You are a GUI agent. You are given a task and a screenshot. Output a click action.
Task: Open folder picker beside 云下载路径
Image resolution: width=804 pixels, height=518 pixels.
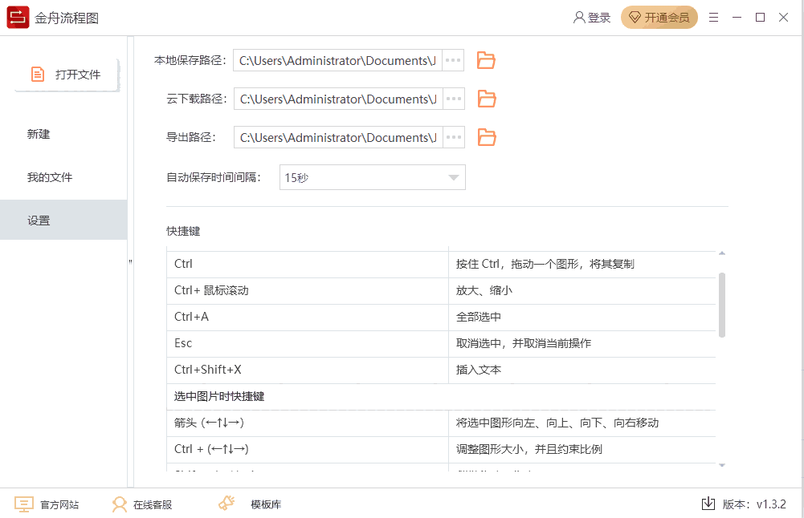(x=486, y=99)
